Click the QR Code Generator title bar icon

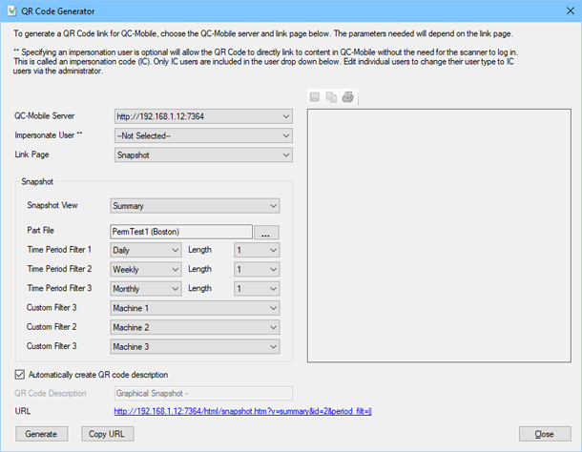pos(11,11)
